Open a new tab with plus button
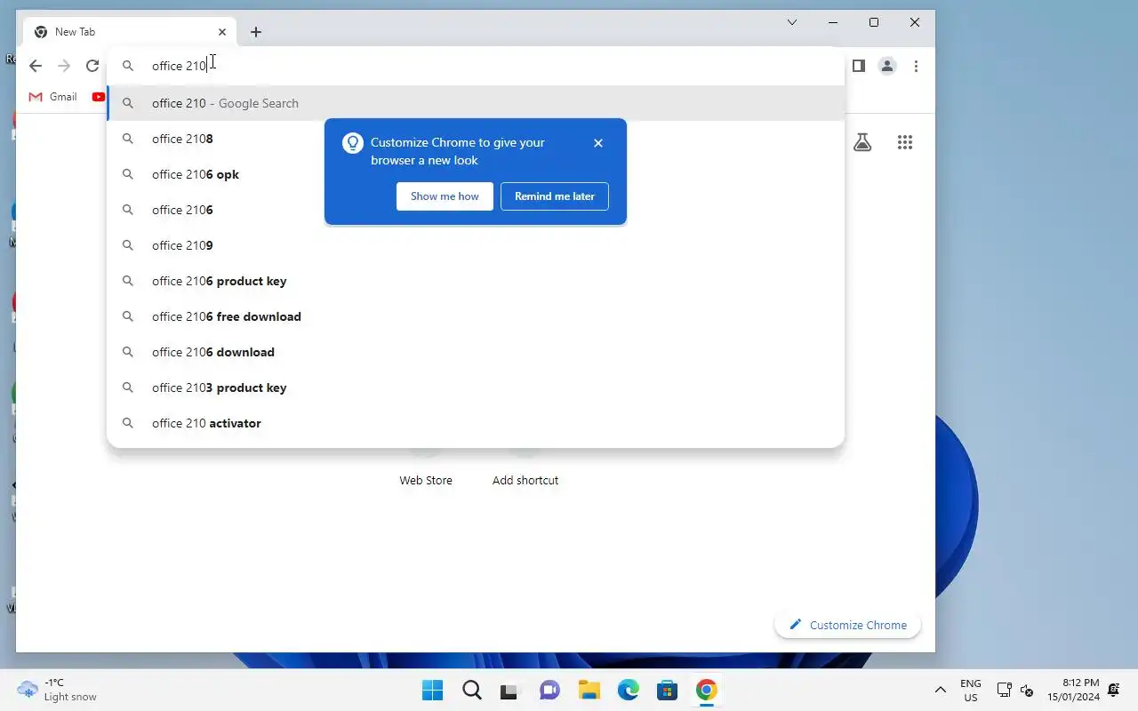The height and width of the screenshot is (711, 1138). (256, 32)
